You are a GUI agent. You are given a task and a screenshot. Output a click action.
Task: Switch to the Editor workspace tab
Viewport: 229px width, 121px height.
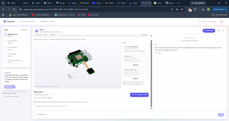pyautogui.click(x=45, y=35)
